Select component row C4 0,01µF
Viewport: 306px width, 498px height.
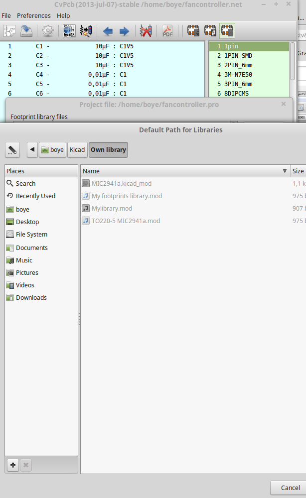(x=102, y=75)
